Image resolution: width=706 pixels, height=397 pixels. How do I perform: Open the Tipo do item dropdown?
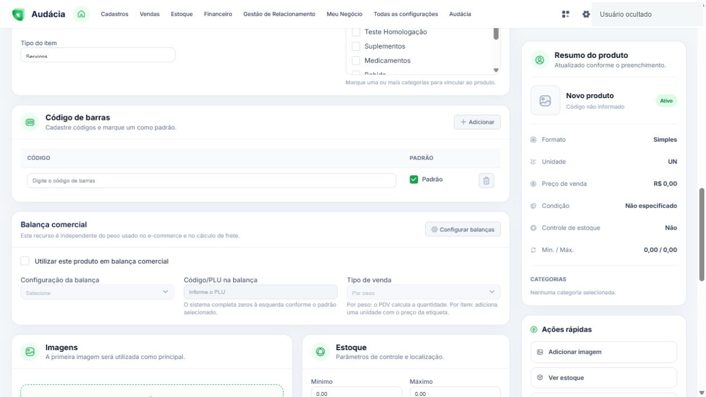coord(98,55)
